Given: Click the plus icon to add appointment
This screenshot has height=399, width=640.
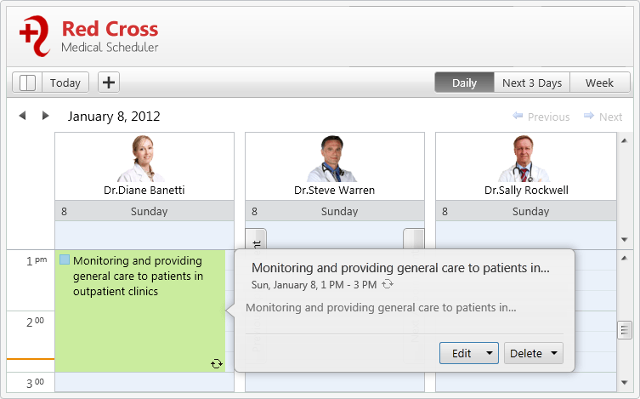Looking at the screenshot, I should click(109, 83).
